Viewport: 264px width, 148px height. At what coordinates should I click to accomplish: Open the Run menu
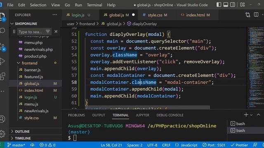click(78, 5)
